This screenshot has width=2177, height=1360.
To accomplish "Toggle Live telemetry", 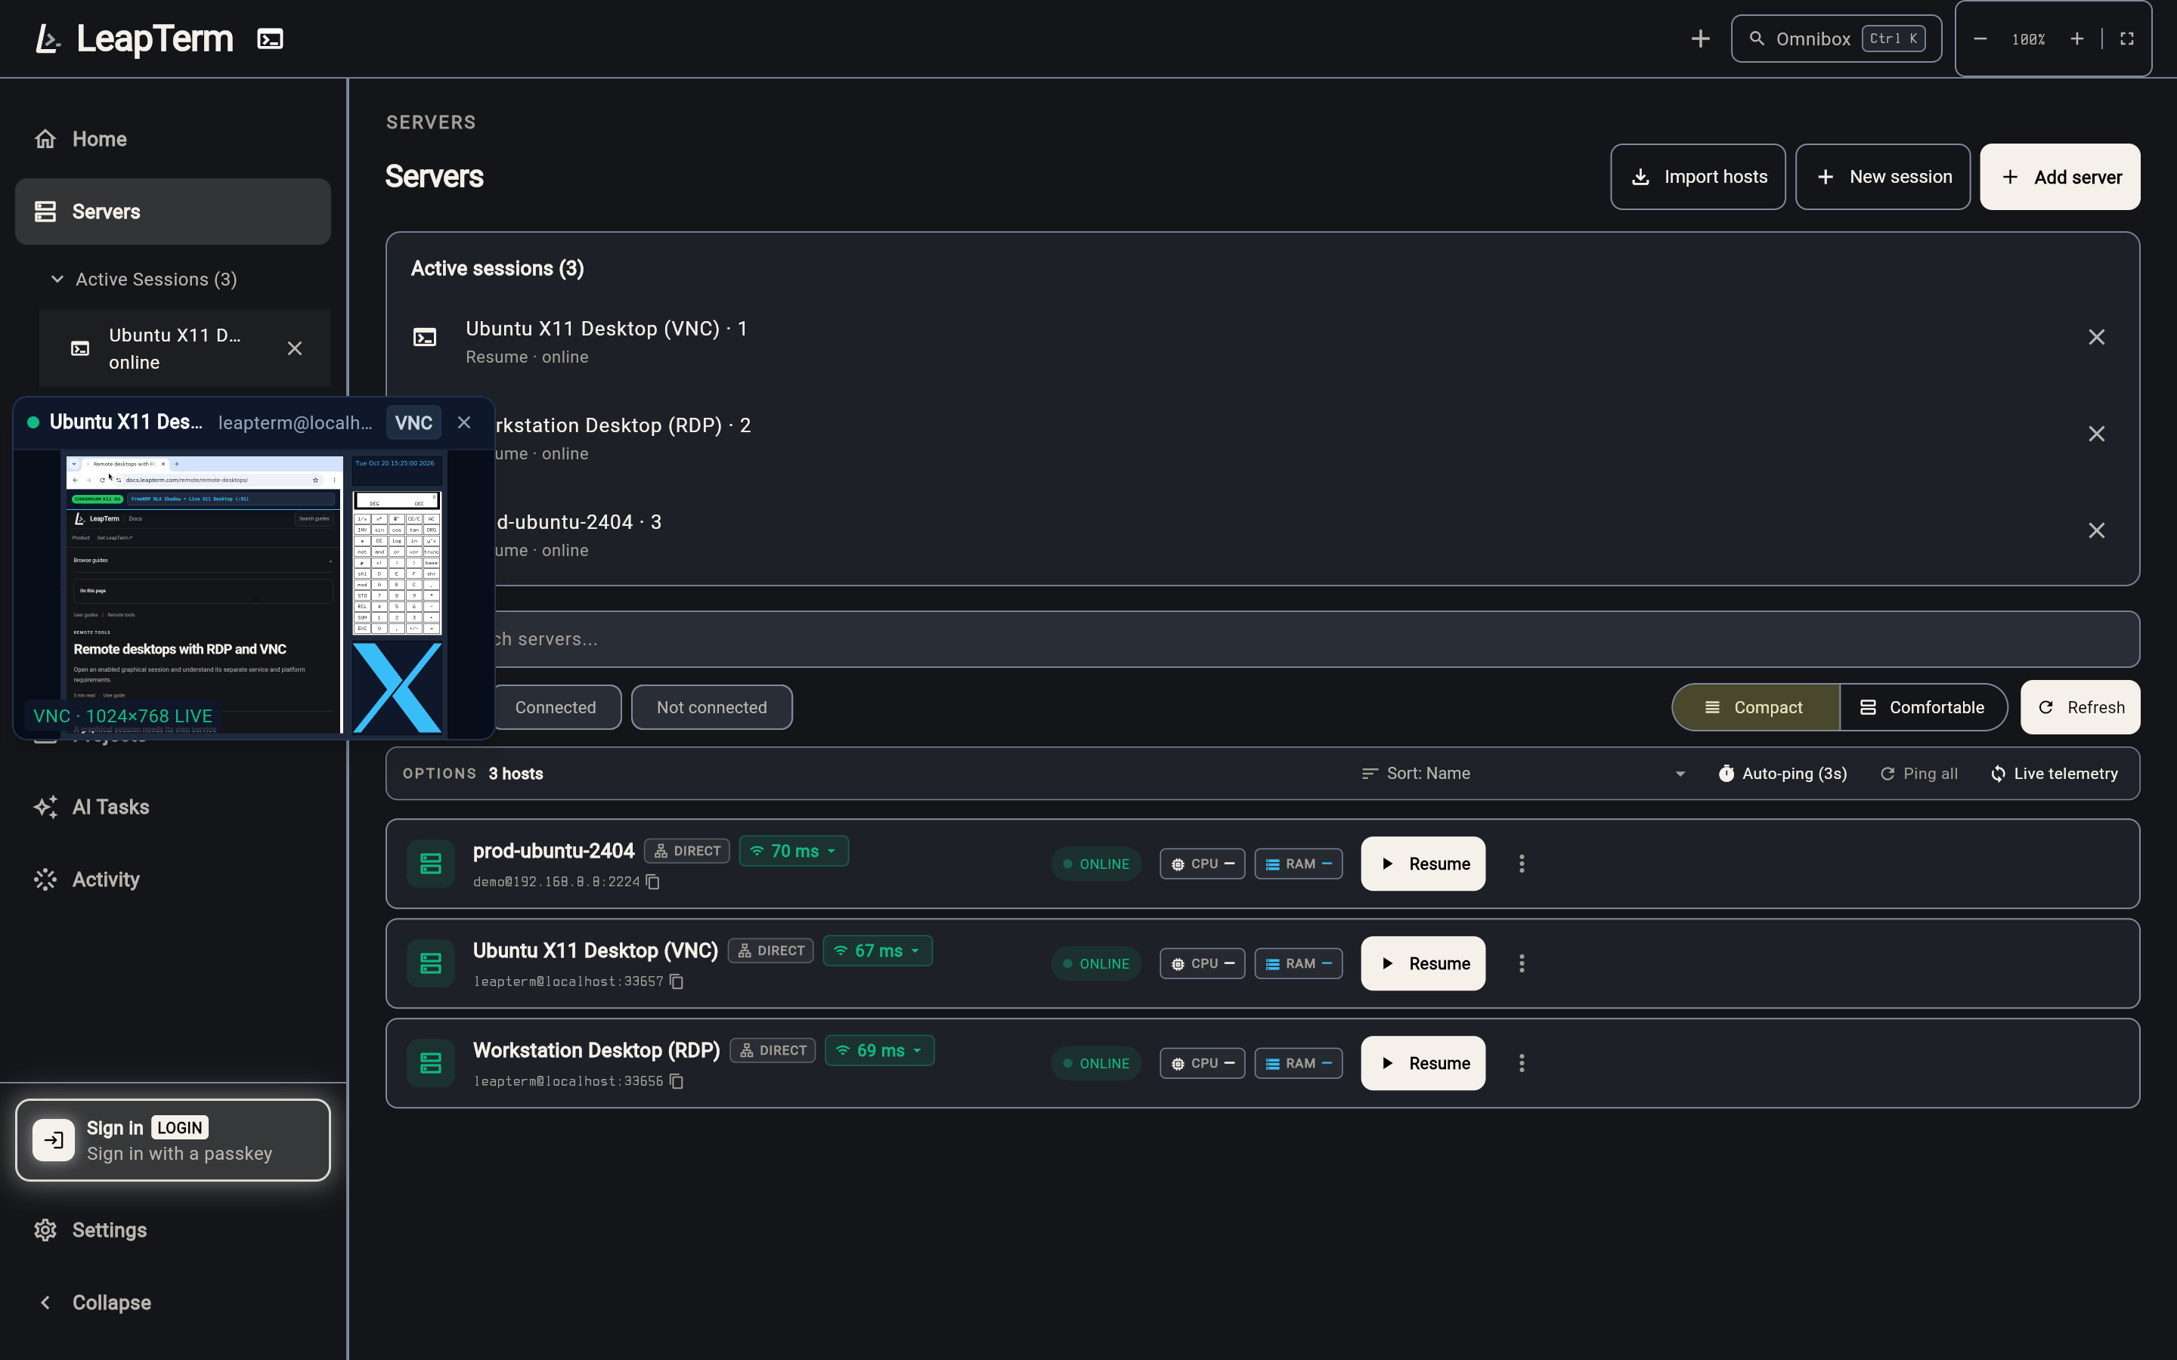I will coord(2055,774).
